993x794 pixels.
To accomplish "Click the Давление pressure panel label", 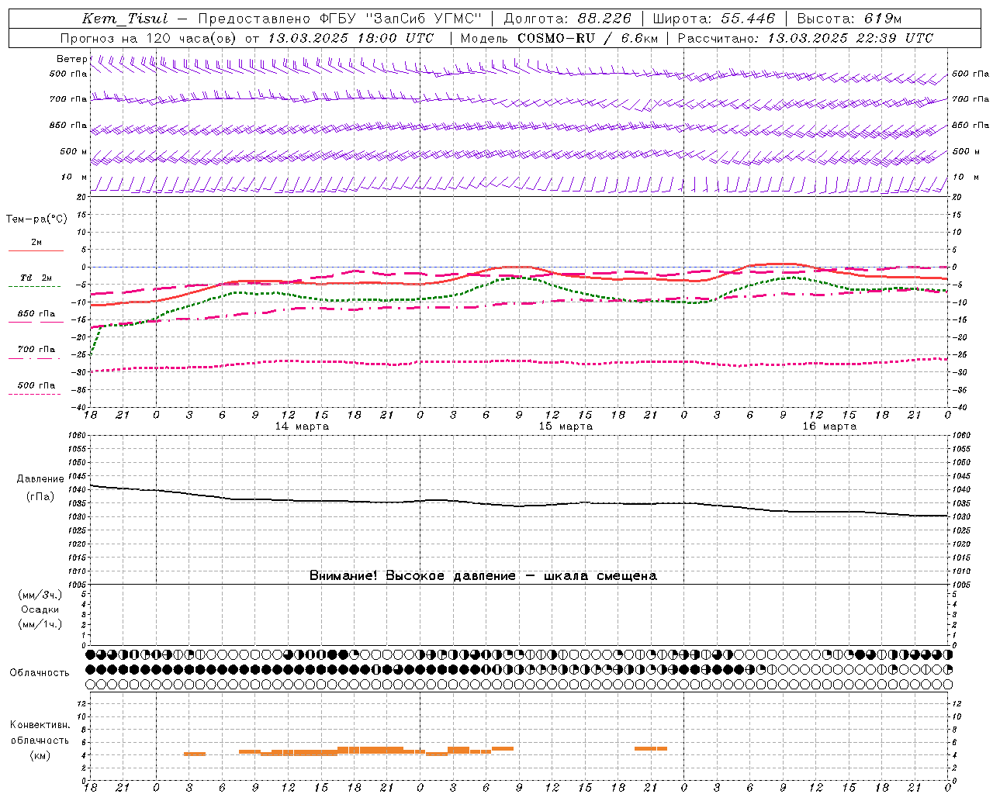I will click(x=40, y=479).
